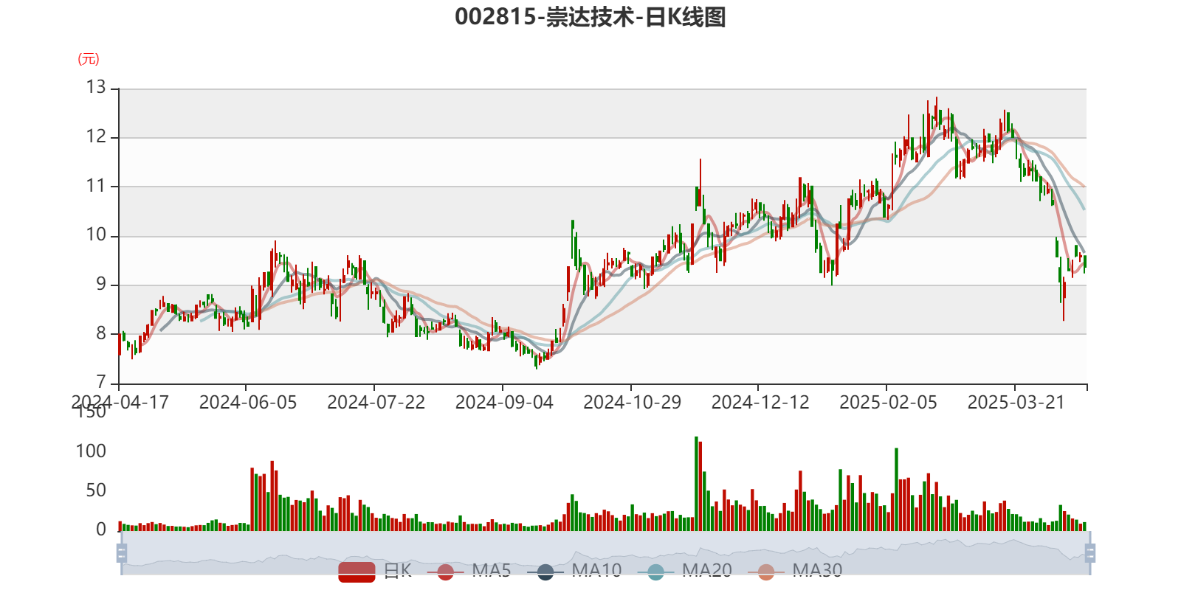Click the 2024-04-17 date label

pos(120,402)
